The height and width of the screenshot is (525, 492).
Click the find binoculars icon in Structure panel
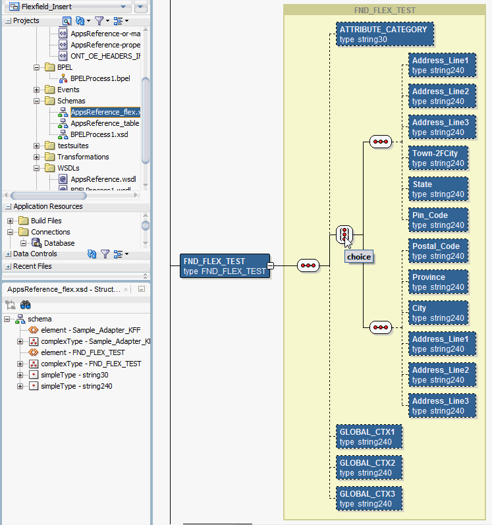point(26,305)
